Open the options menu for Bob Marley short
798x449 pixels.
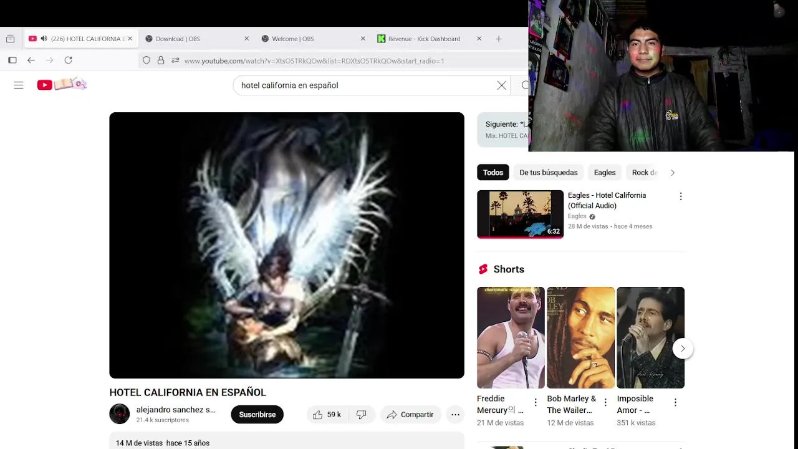(x=605, y=403)
